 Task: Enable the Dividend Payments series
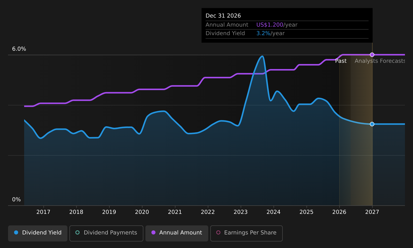point(106,233)
